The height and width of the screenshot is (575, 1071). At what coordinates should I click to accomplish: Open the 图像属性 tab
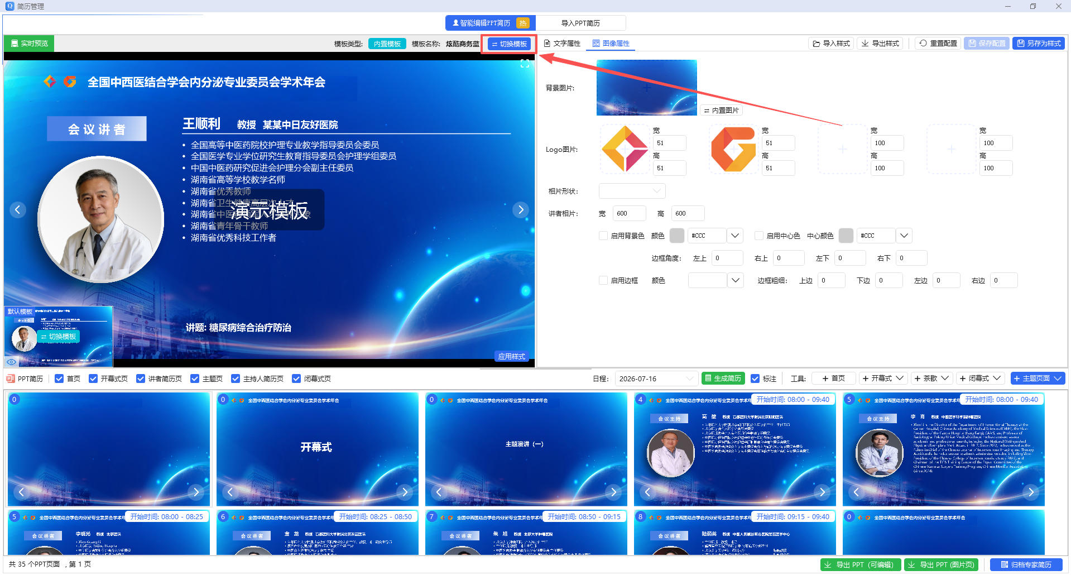point(611,44)
